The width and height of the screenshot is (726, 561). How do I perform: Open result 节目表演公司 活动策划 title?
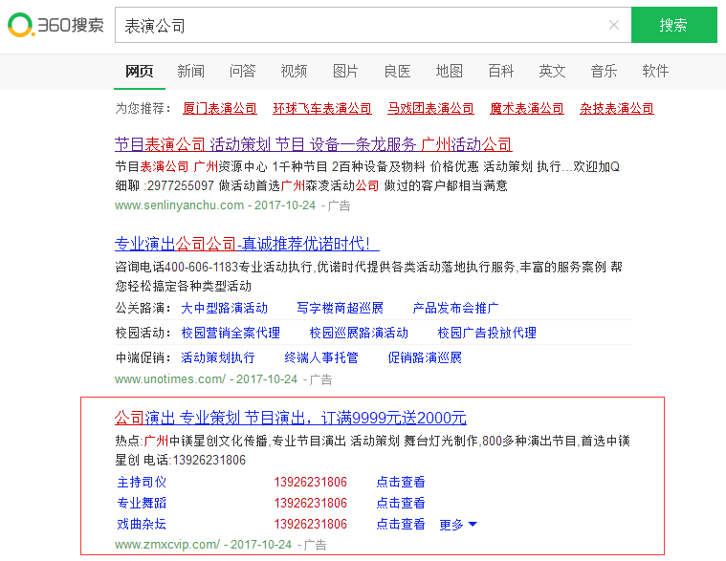tap(313, 145)
